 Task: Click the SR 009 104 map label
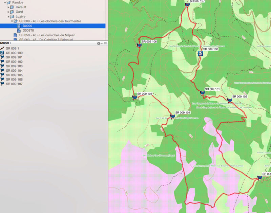tap(183, 113)
